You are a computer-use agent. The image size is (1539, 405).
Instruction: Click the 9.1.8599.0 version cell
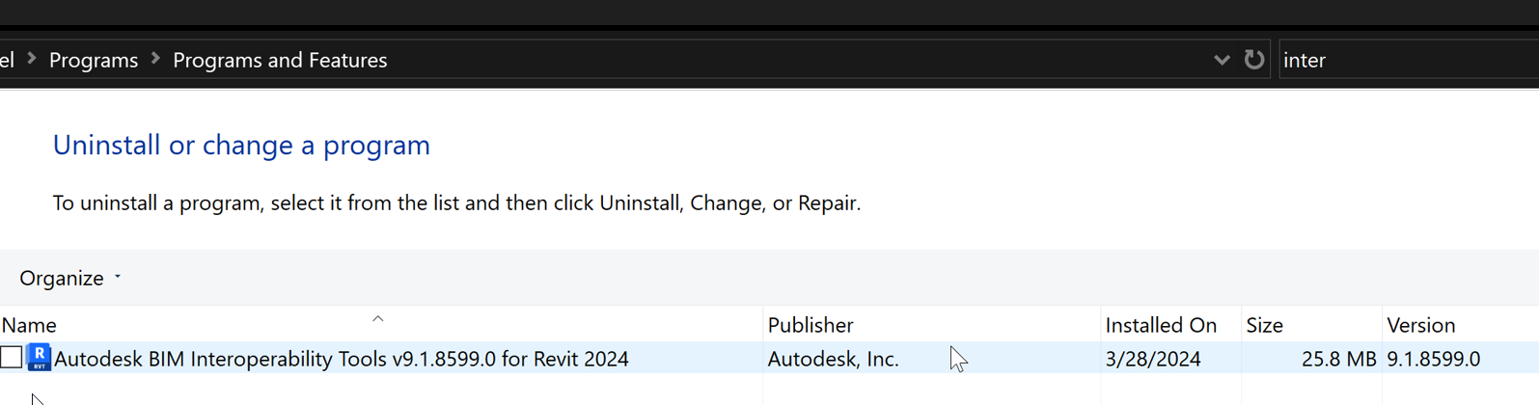pos(1433,359)
